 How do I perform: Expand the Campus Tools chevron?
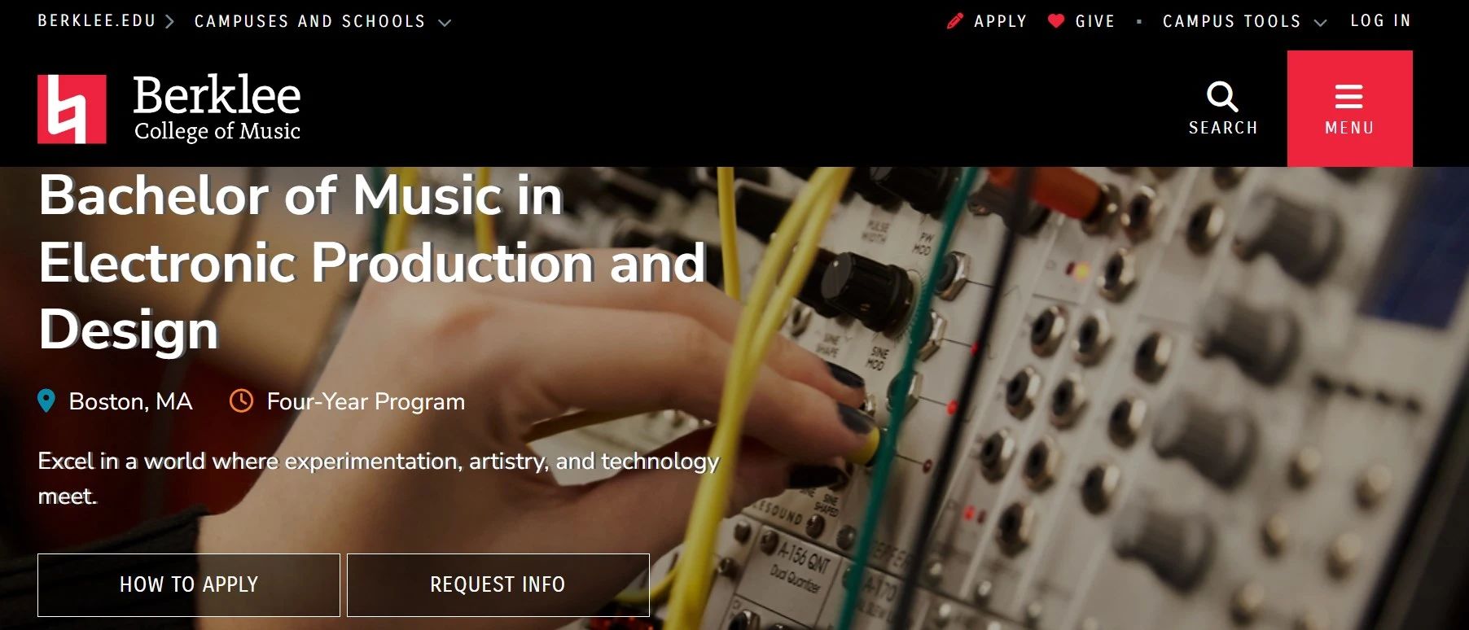click(1321, 23)
